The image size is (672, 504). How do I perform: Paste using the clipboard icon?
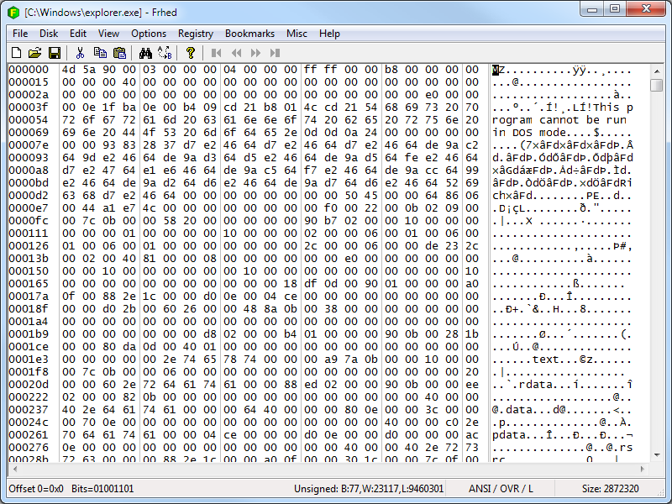[119, 53]
